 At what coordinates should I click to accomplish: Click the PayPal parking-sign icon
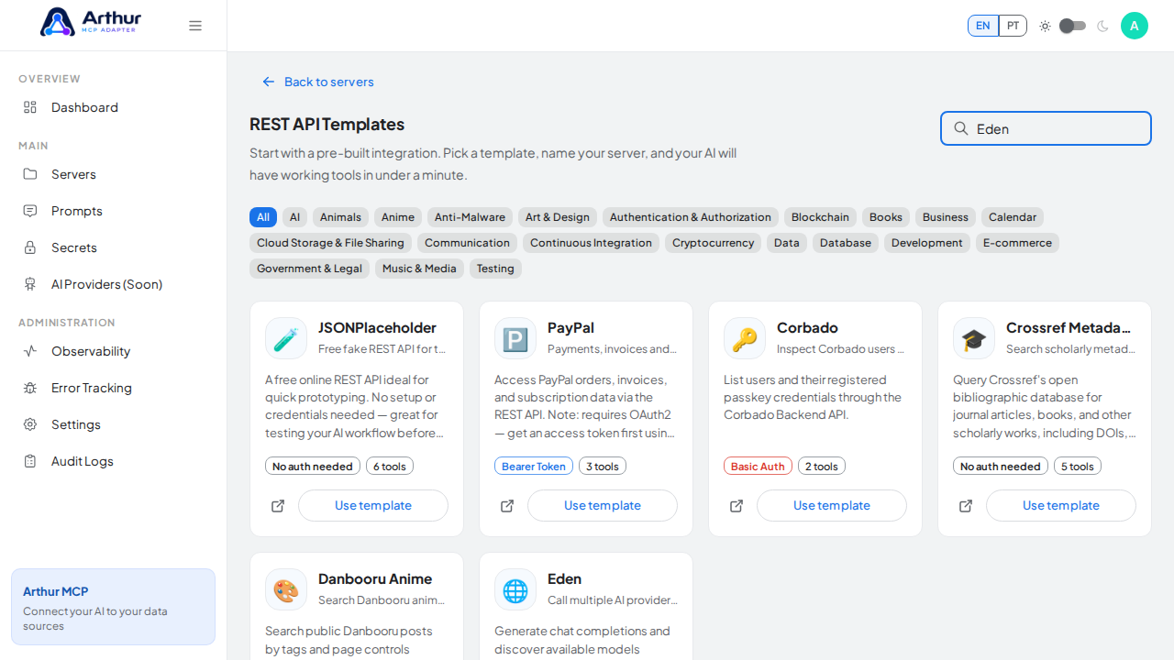coord(515,338)
